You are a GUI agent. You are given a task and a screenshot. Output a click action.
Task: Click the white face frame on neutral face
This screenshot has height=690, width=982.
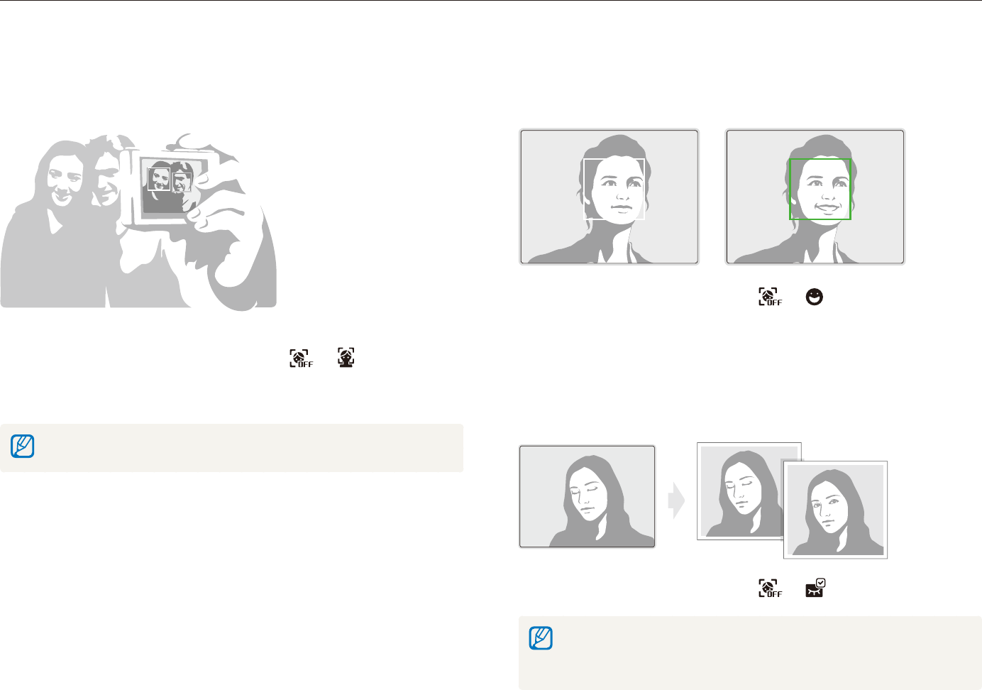pos(614,189)
